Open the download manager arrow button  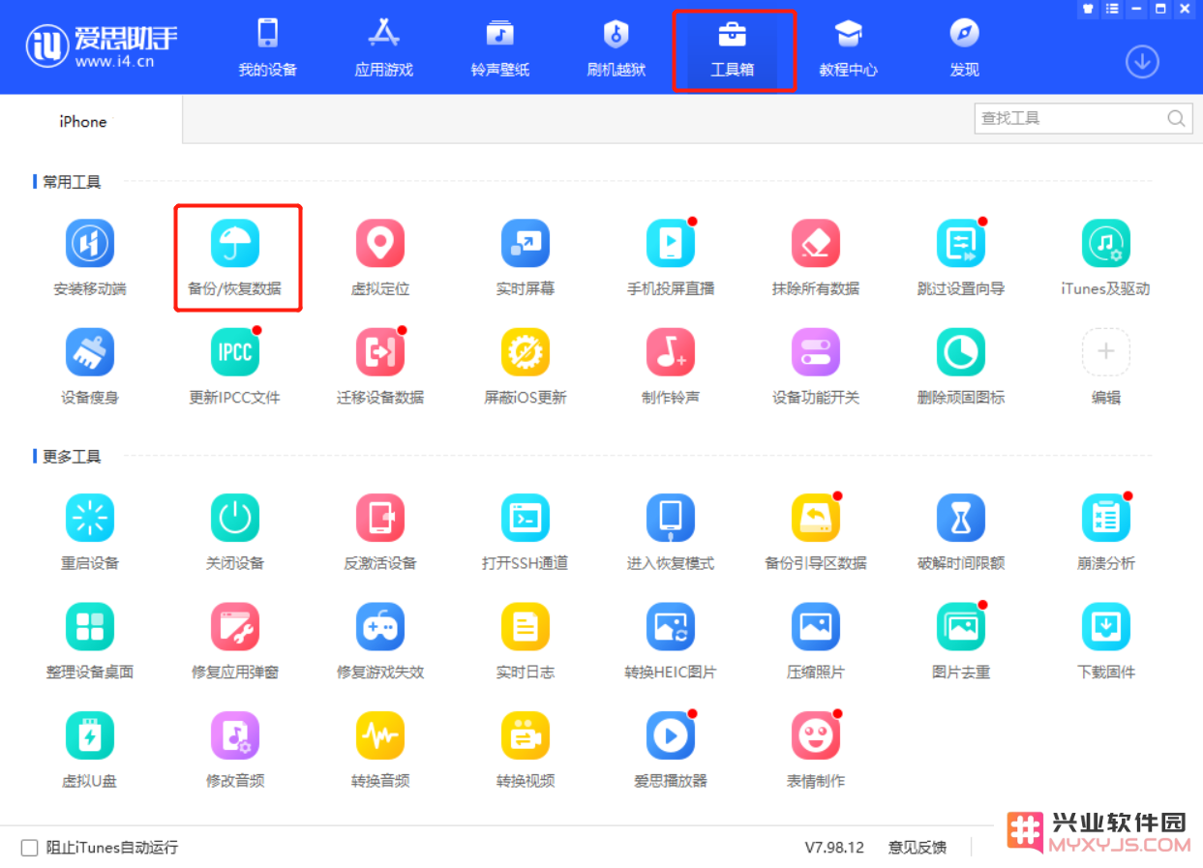[1142, 63]
